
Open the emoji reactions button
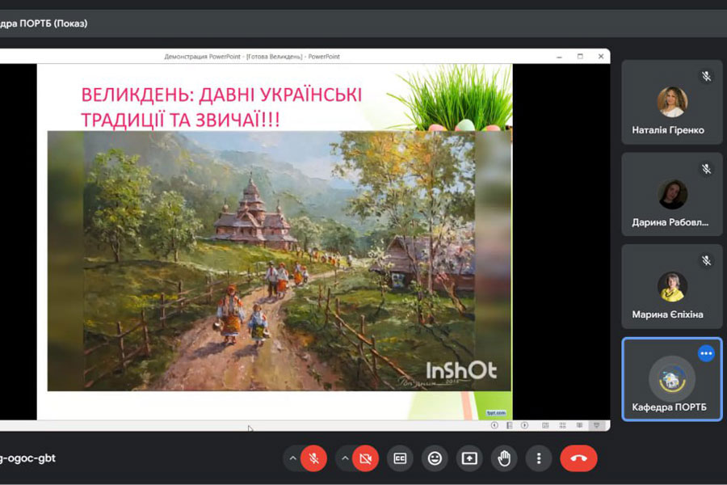(435, 458)
